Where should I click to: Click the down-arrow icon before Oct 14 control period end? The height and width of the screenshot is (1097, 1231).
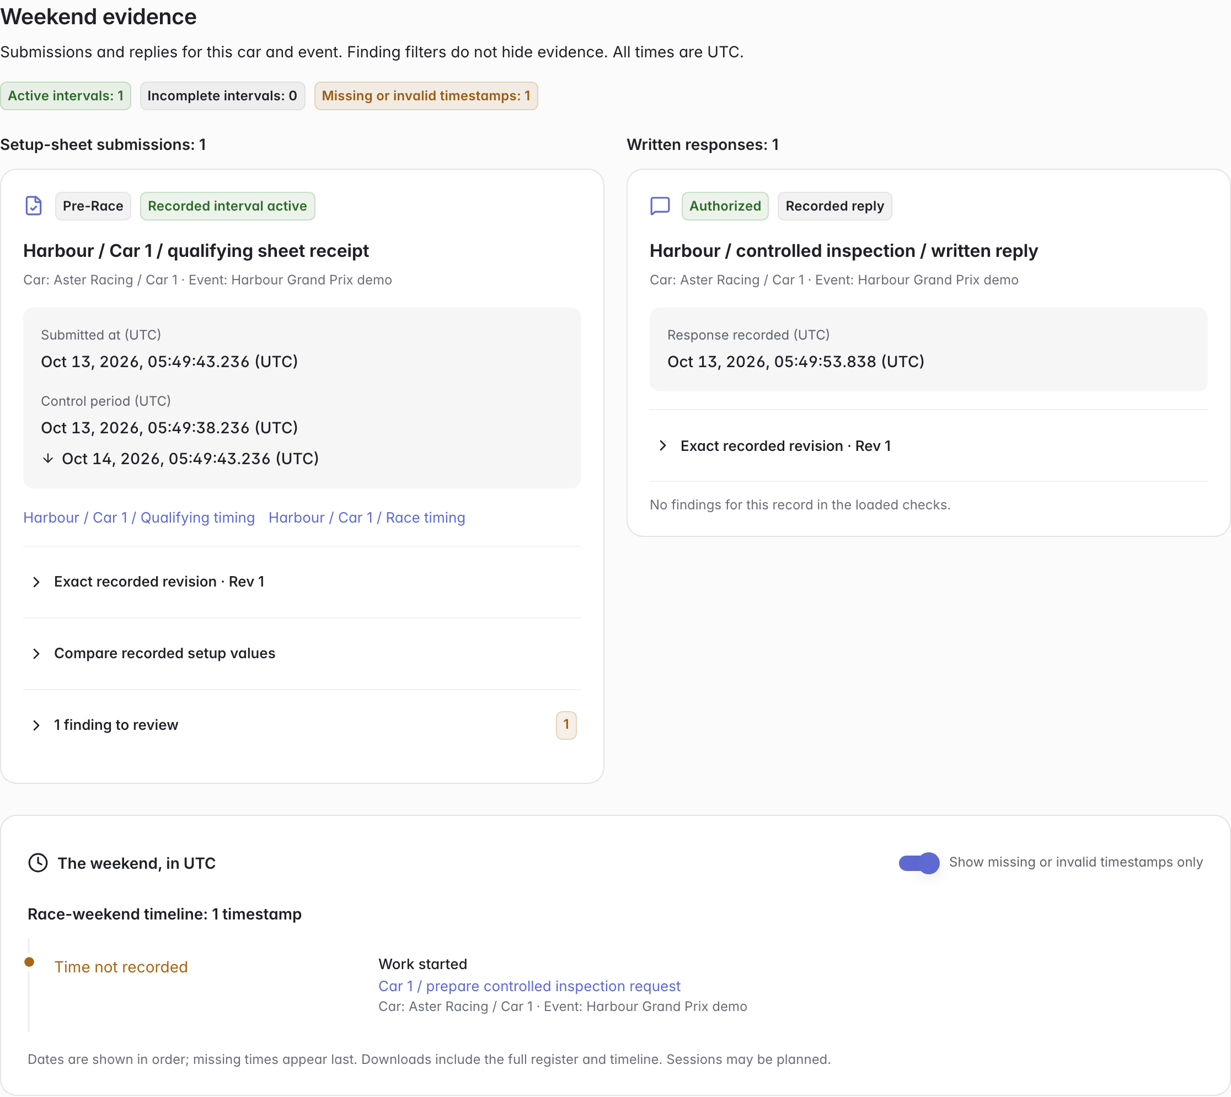point(47,459)
